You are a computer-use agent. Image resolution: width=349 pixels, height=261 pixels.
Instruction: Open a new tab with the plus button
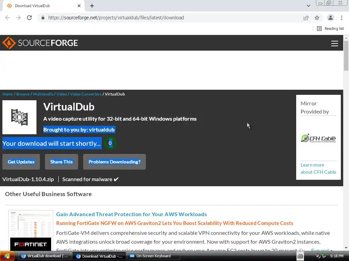[92, 6]
